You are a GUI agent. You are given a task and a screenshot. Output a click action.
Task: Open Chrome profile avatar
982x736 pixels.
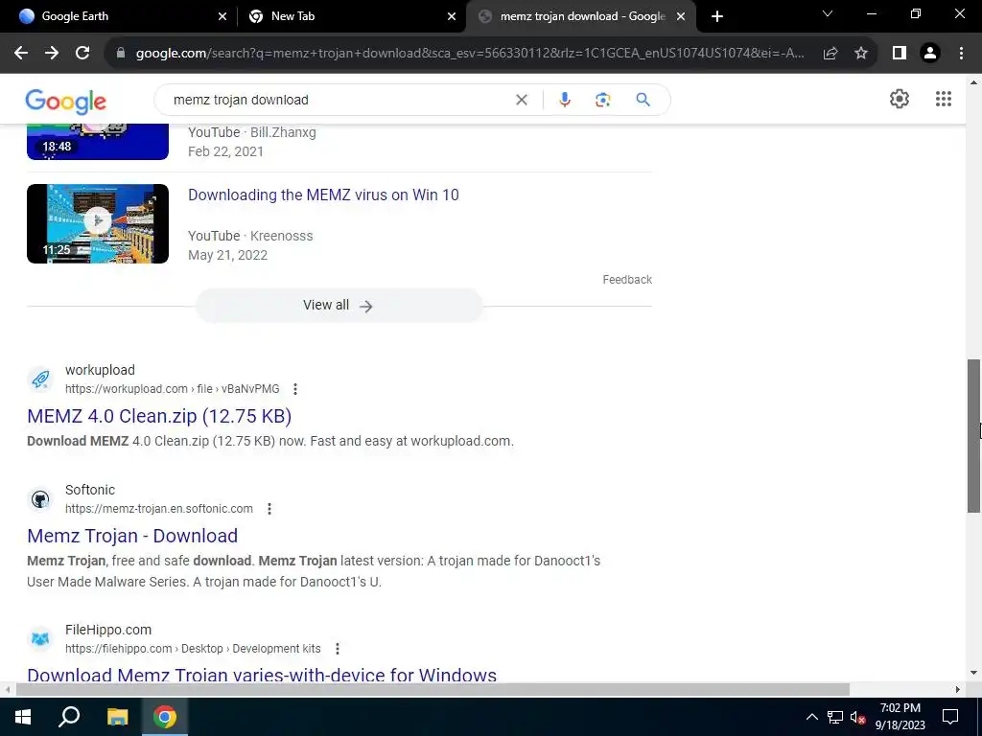tap(930, 54)
